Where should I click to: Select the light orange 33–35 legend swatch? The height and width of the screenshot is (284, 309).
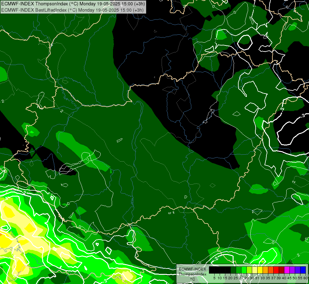pos(265,270)
